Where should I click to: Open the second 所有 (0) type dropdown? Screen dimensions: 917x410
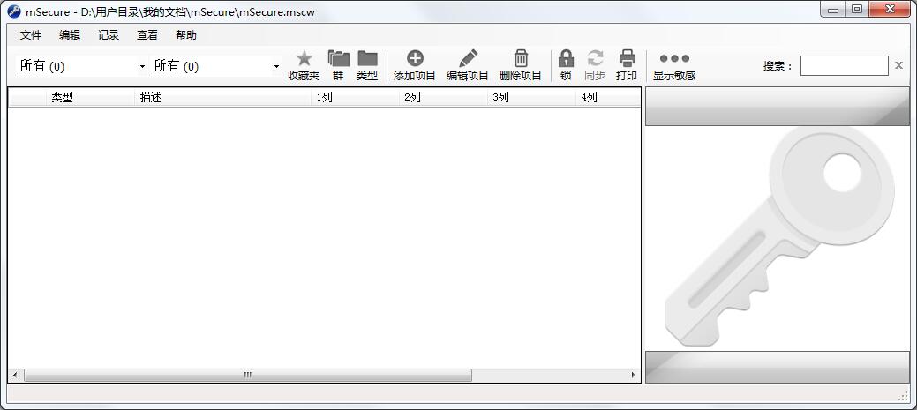pyautogui.click(x=216, y=66)
